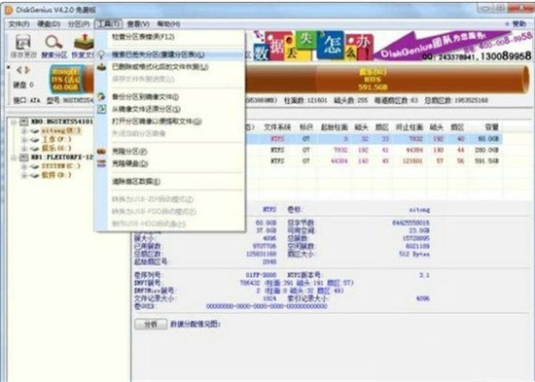The width and height of the screenshot is (535, 382).
Task: Expand the 软件 (D:) partition node
Action: click(x=24, y=175)
